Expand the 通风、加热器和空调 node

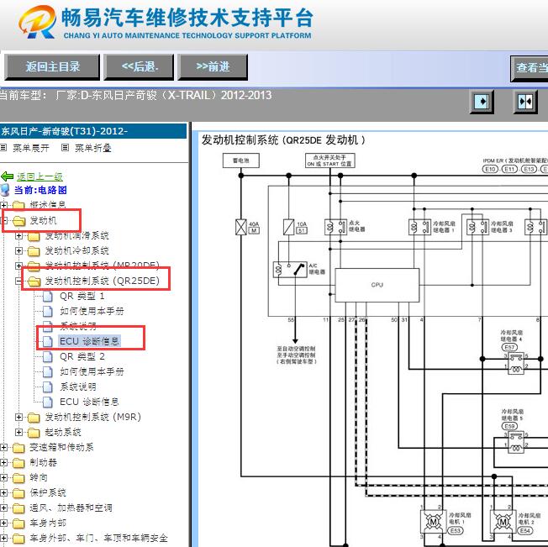(x=3, y=508)
